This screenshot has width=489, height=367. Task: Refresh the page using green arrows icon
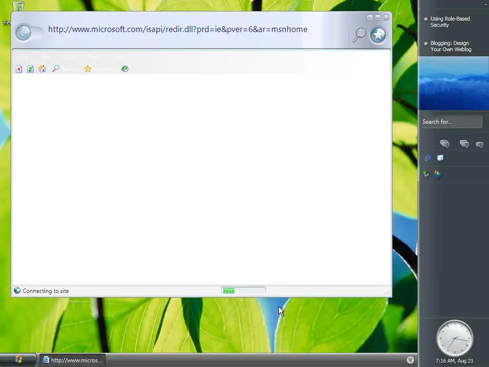pos(30,69)
